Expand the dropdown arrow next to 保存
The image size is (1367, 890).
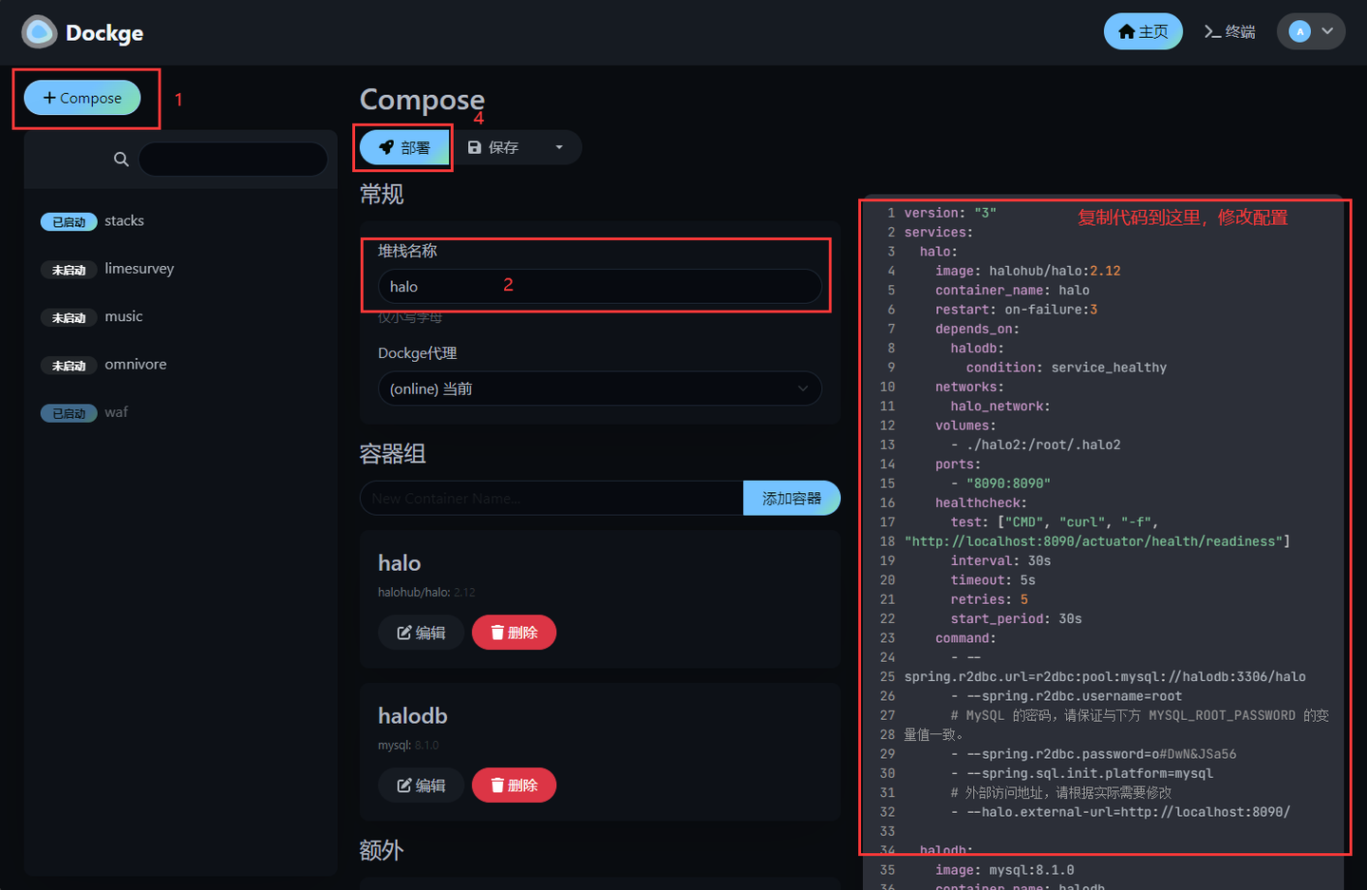point(559,147)
